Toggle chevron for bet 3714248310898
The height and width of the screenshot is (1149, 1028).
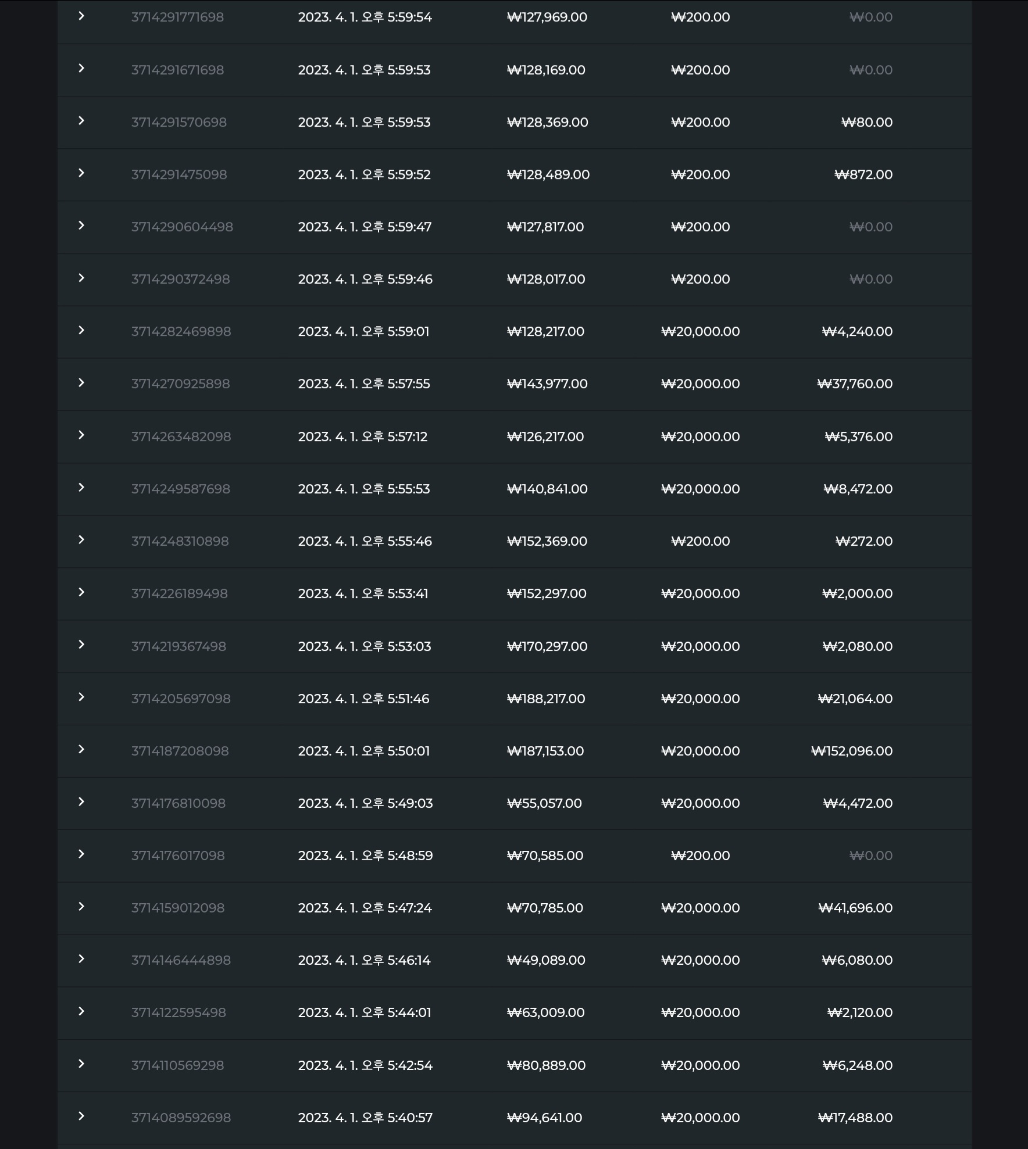coord(81,540)
